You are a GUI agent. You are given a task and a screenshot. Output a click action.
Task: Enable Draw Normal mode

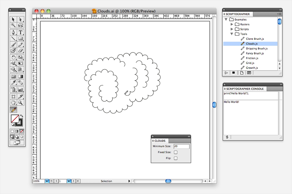(12, 137)
